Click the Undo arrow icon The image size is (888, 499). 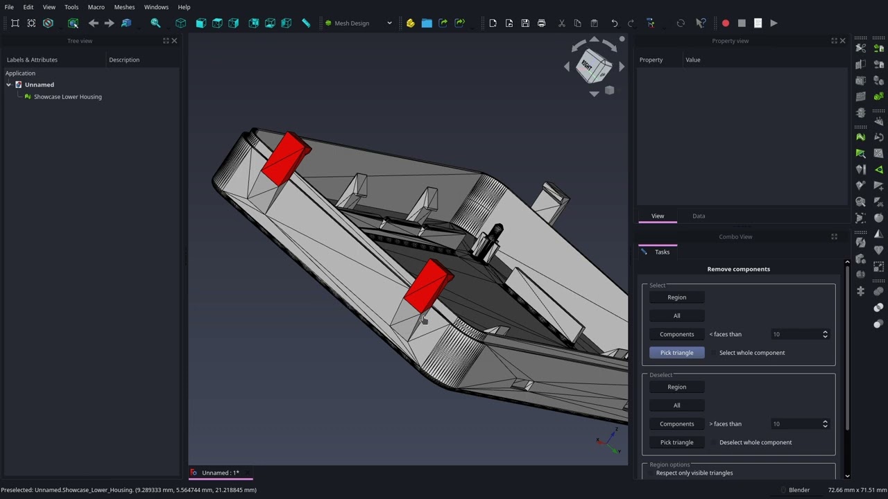(615, 23)
